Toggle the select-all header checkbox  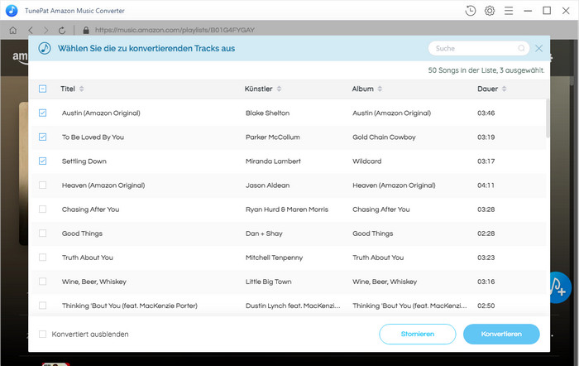pyautogui.click(x=42, y=89)
